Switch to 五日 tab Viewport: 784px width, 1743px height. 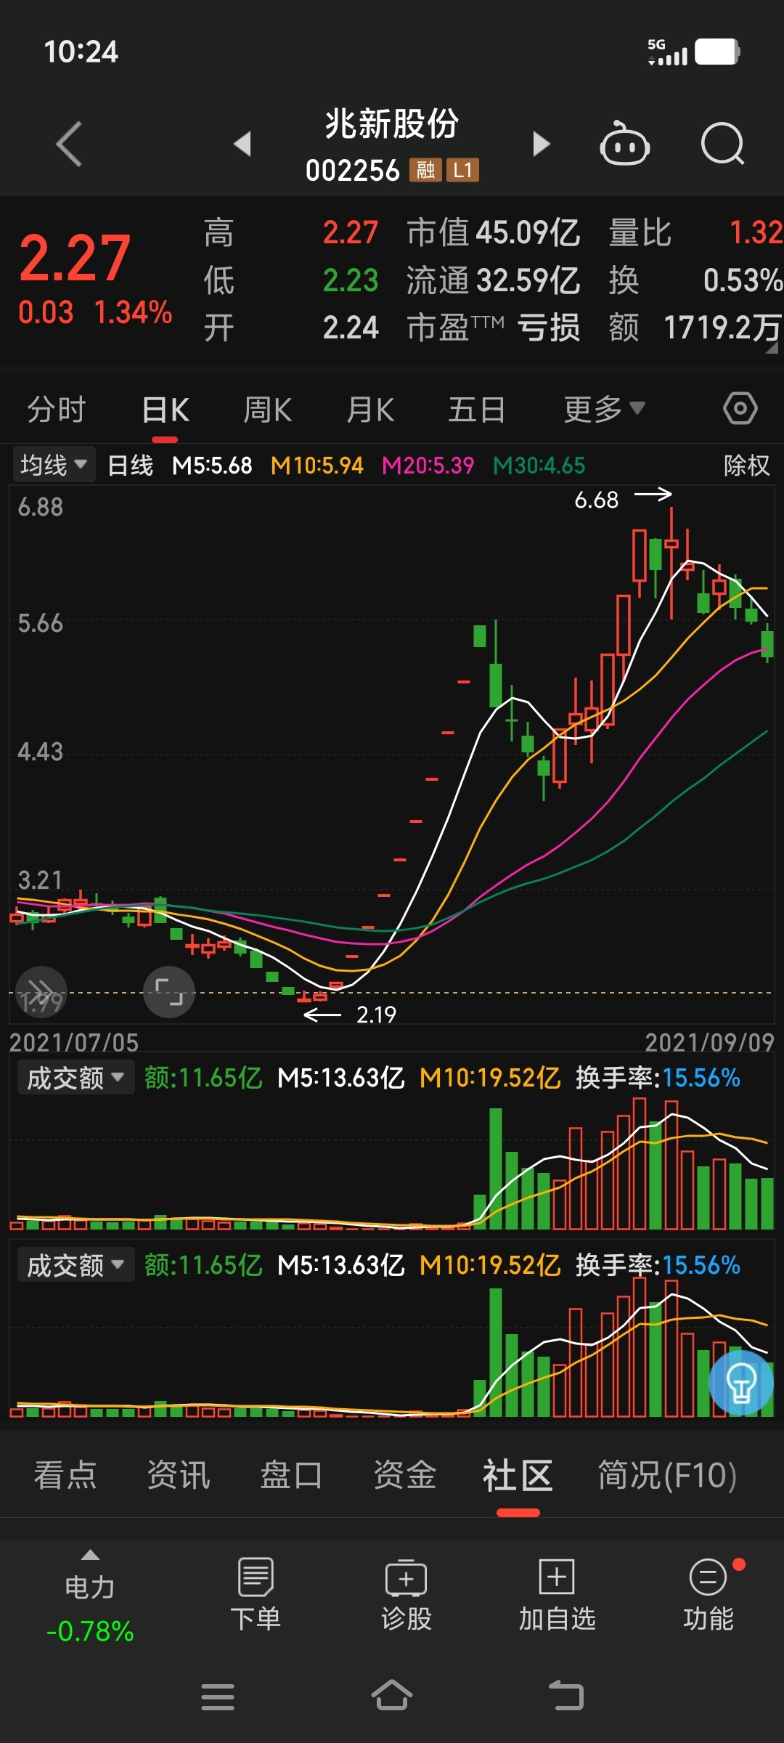coord(477,410)
